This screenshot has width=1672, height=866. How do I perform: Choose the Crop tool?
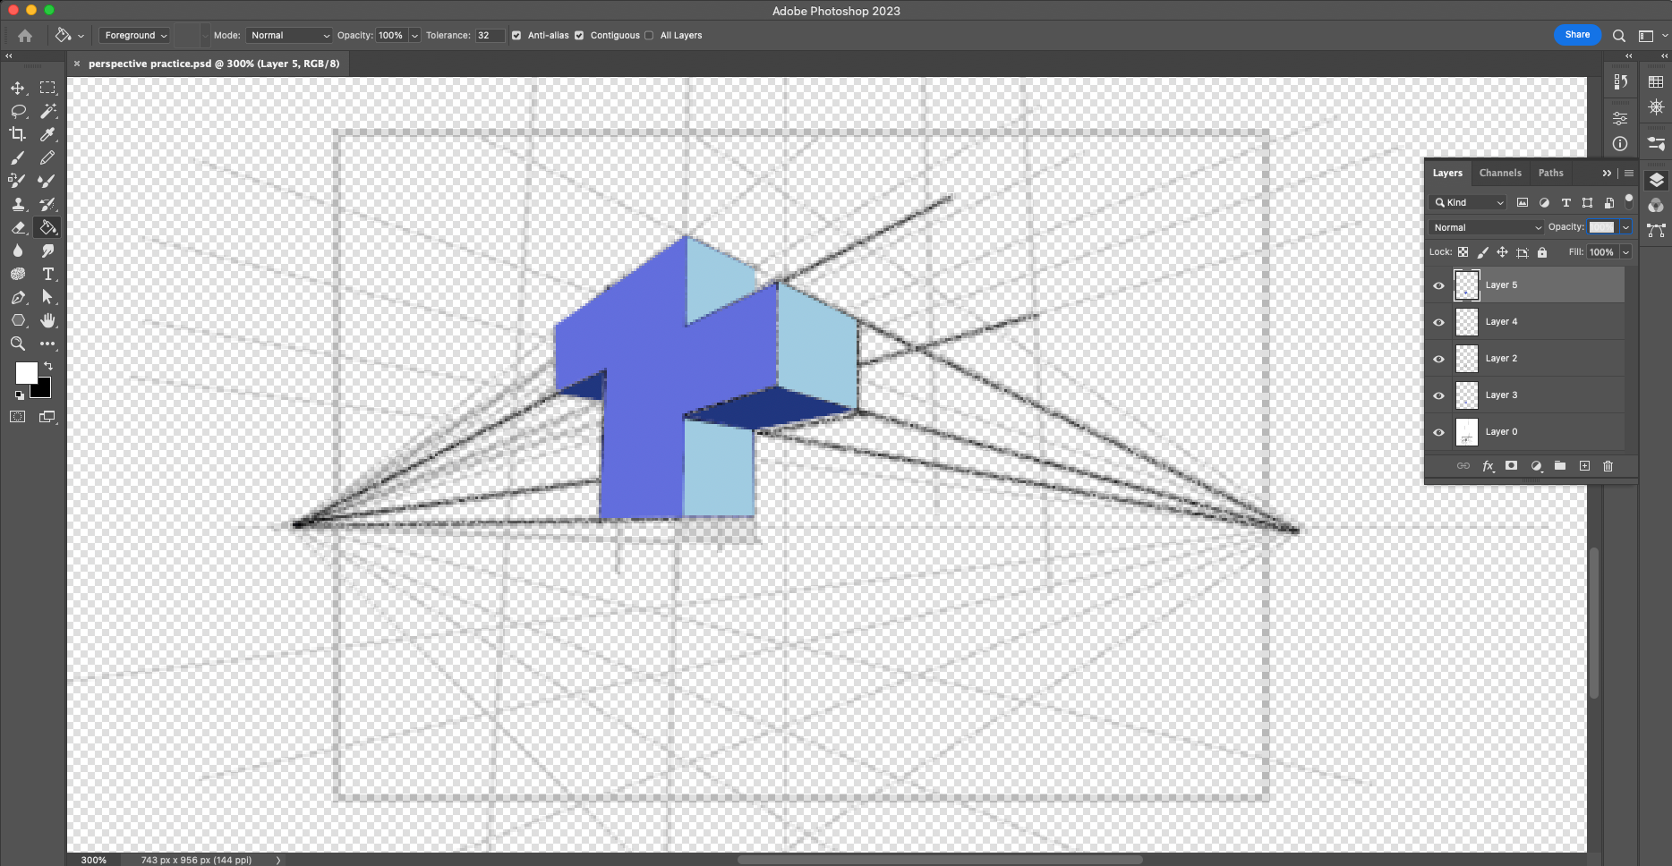(x=18, y=134)
